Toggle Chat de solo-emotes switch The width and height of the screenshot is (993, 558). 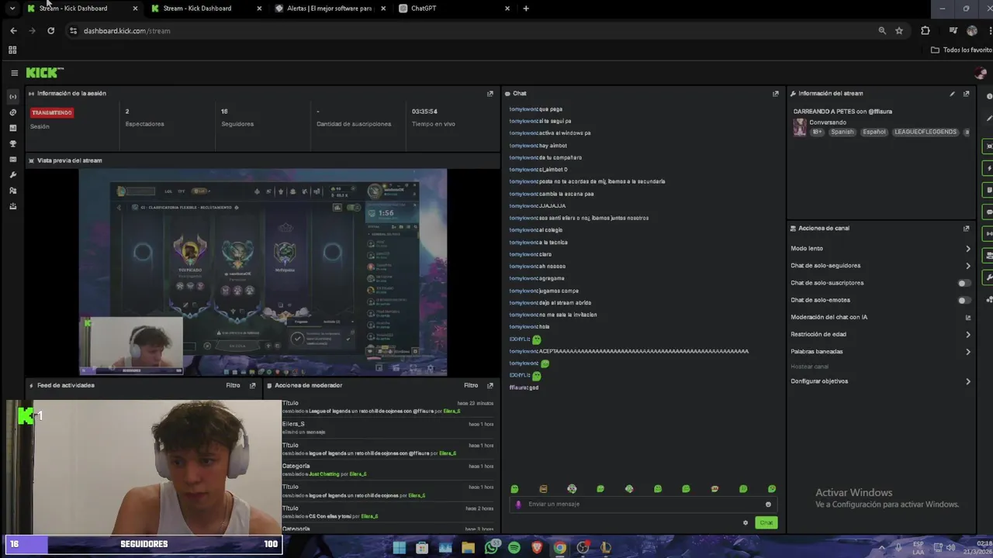pos(964,300)
